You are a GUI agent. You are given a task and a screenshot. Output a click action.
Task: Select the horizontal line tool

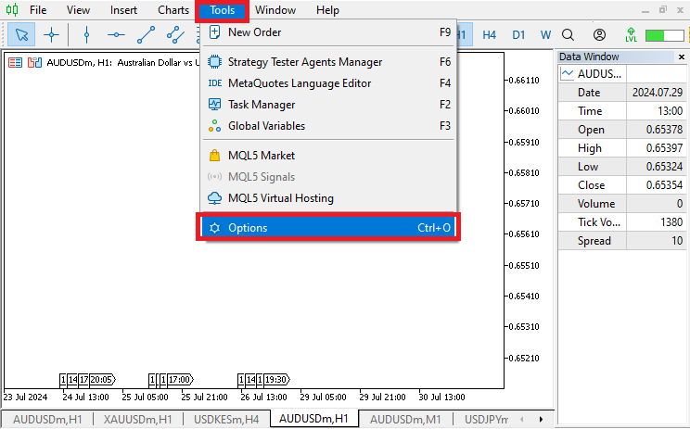(x=116, y=34)
